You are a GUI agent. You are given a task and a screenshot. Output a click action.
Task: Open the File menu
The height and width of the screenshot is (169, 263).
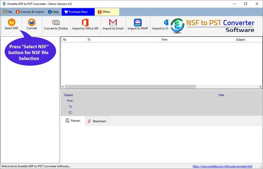[x=8, y=12]
